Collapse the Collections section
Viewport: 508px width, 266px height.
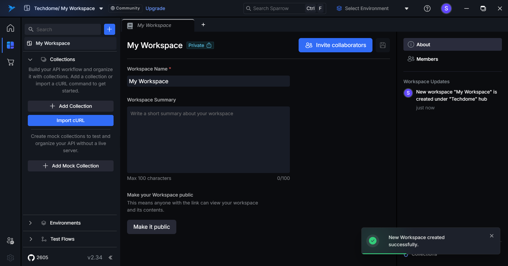tap(30, 59)
